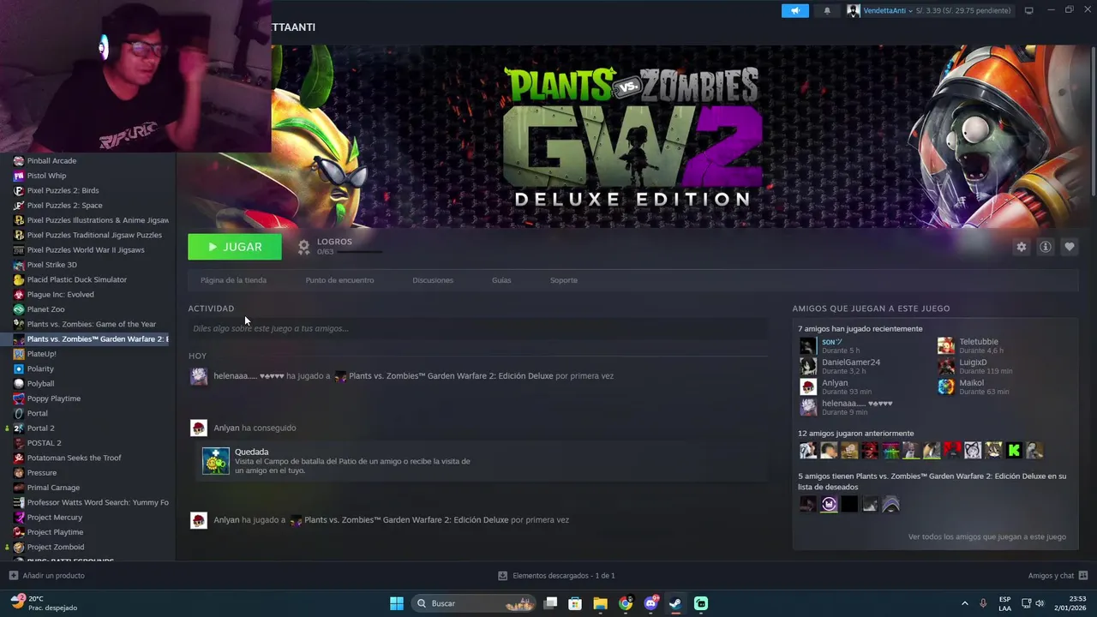This screenshot has width=1097, height=617.
Task: Open Task View icon on taskbar
Action: [x=550, y=603]
